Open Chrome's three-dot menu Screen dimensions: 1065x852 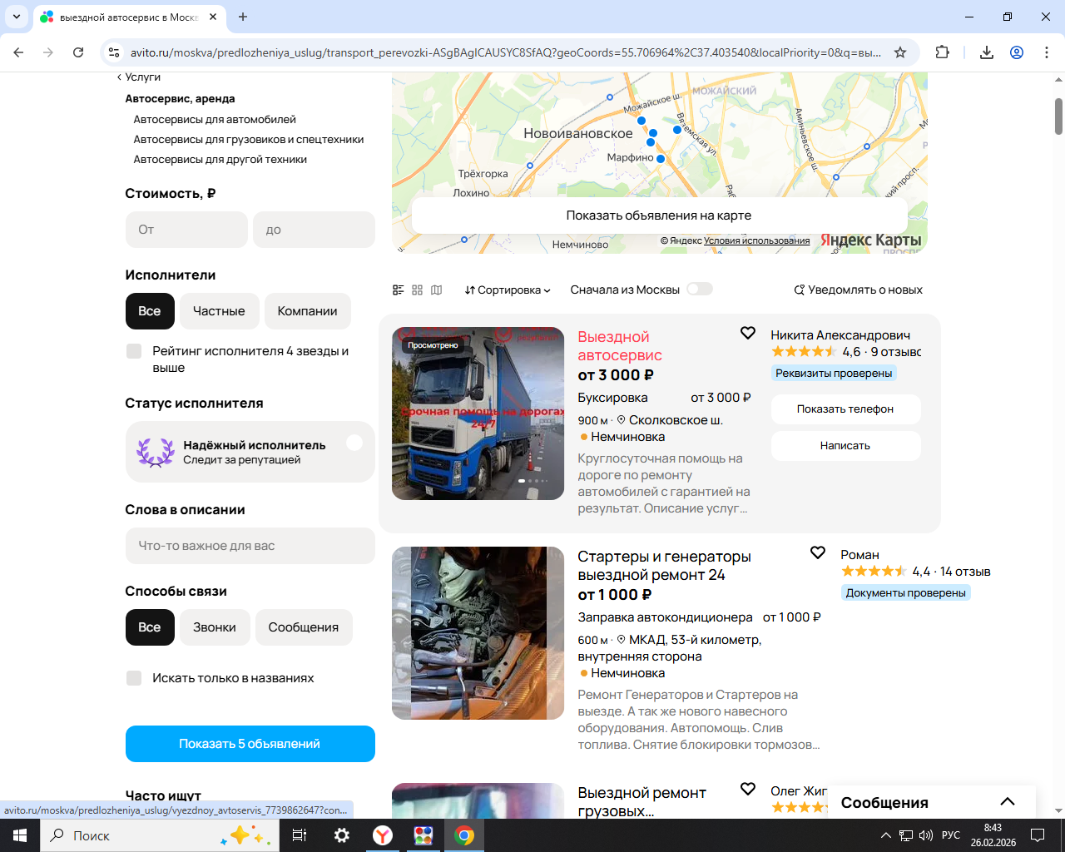coord(1047,52)
